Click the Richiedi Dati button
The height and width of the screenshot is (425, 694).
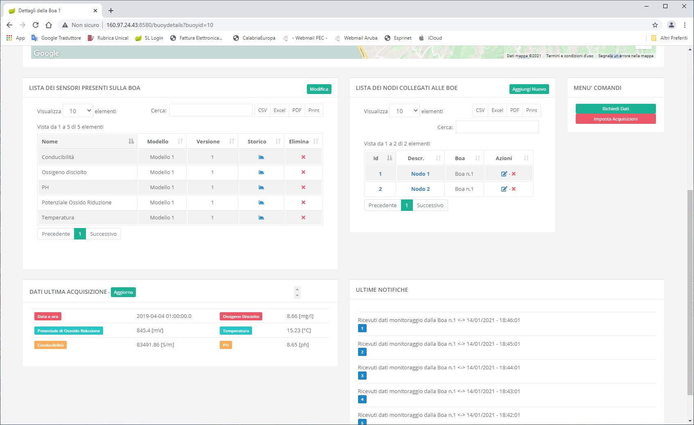coord(615,109)
